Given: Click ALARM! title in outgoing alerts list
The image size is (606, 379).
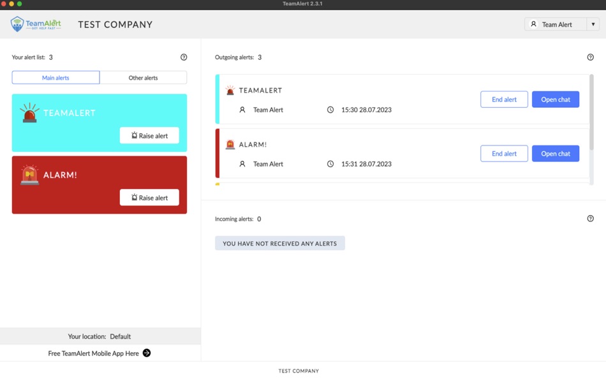Looking at the screenshot, I should point(253,144).
